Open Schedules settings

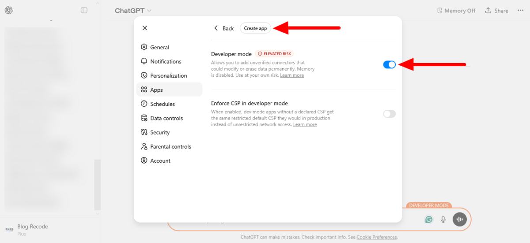tap(169, 104)
